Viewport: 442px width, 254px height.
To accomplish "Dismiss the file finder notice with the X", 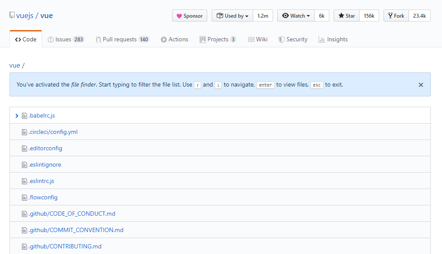I will [421, 85].
